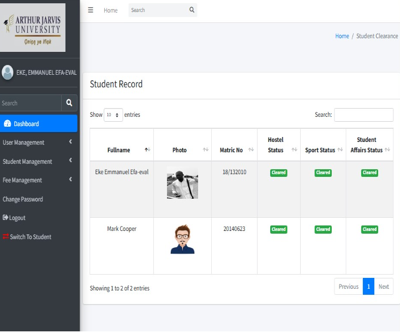Click Mark Cooper's avatar photo thumbnail
Screen dimensions: 400x333
[182, 239]
